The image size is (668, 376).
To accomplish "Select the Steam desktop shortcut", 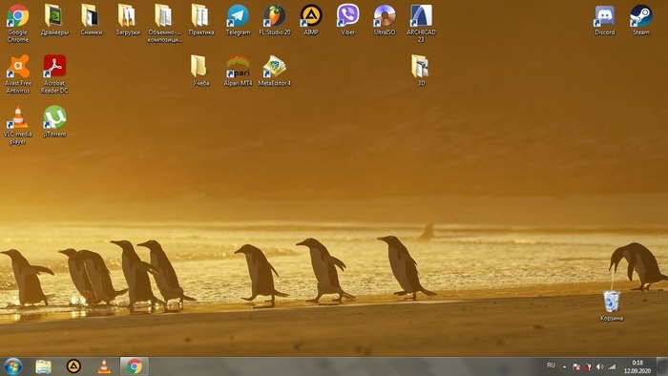I will [x=641, y=20].
